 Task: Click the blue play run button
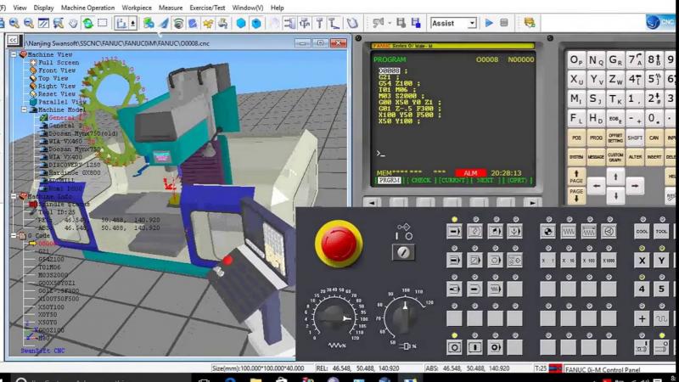click(489, 23)
